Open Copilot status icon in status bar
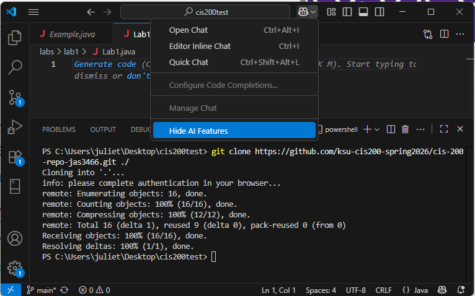This screenshot has height=296, width=475. point(442,290)
